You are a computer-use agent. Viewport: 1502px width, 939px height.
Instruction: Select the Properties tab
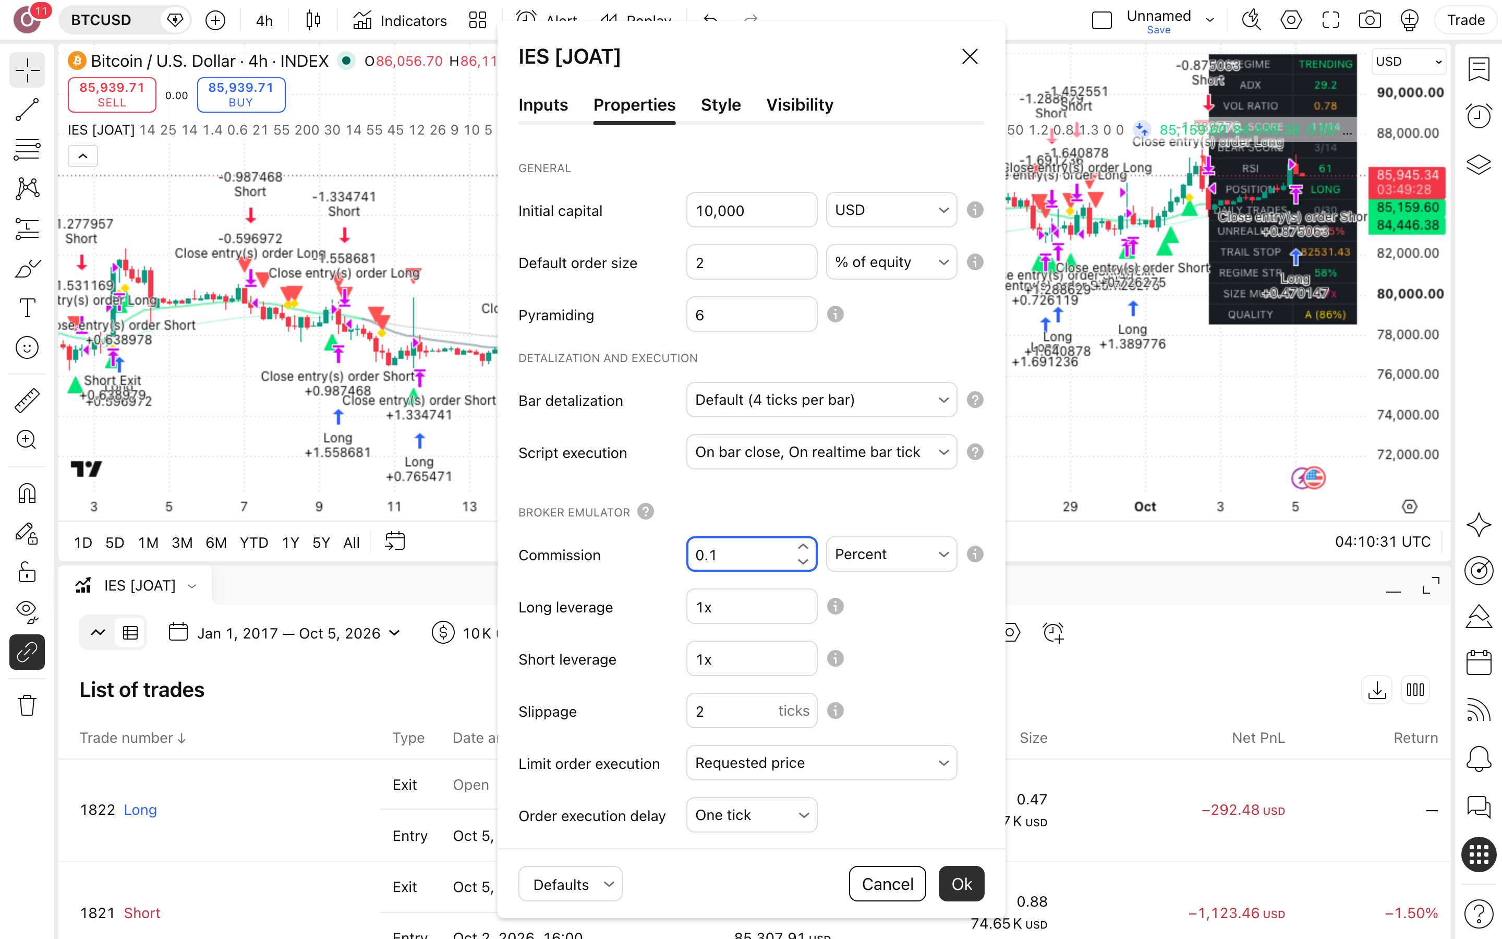[634, 105]
